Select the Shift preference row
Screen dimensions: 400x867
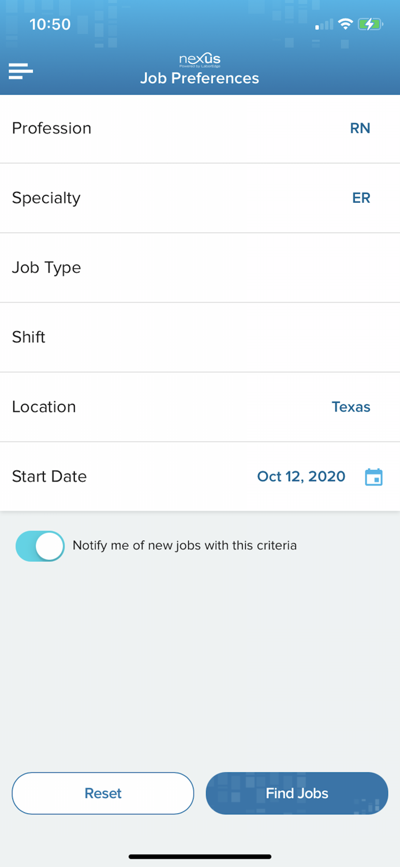[200, 337]
